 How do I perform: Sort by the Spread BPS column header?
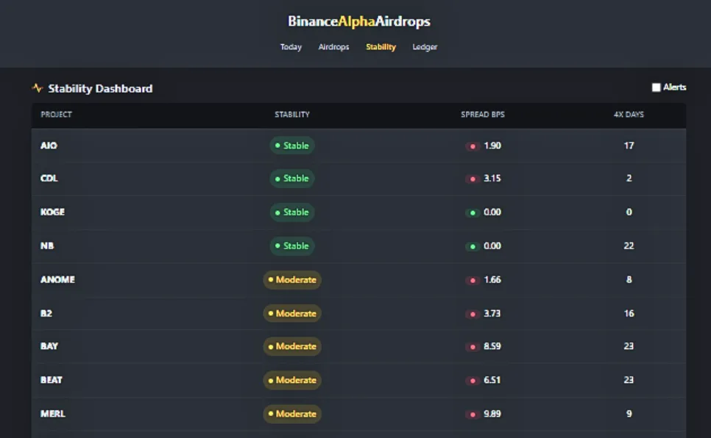483,115
